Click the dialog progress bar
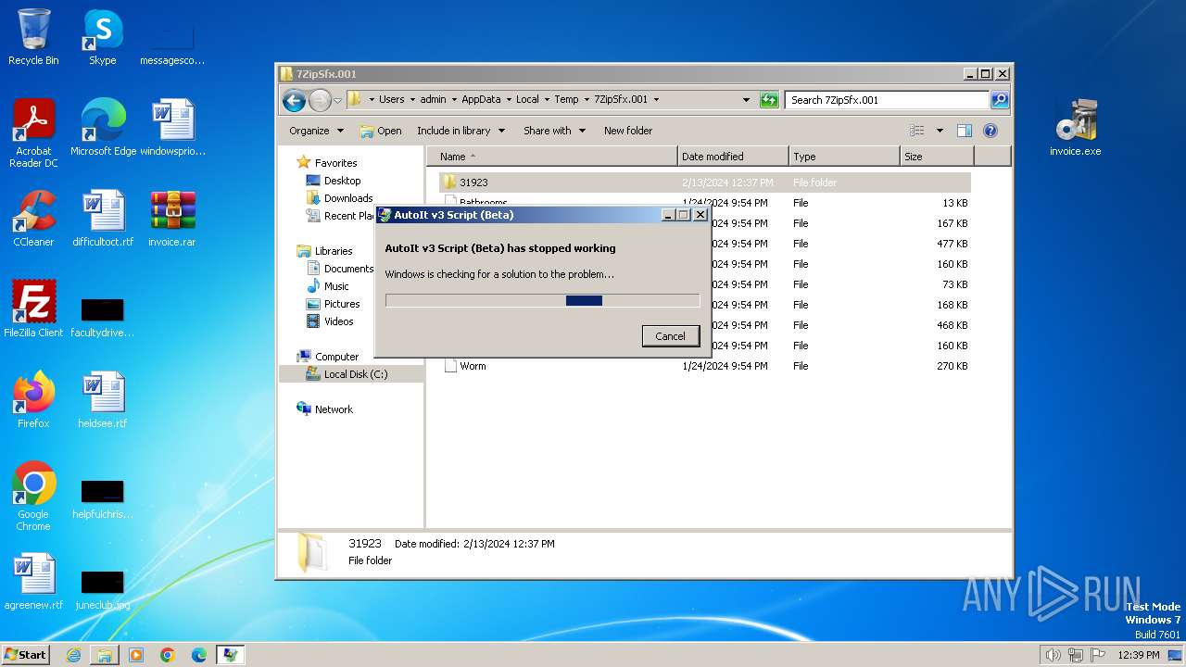Image resolution: width=1186 pixels, height=667 pixels. tap(542, 300)
